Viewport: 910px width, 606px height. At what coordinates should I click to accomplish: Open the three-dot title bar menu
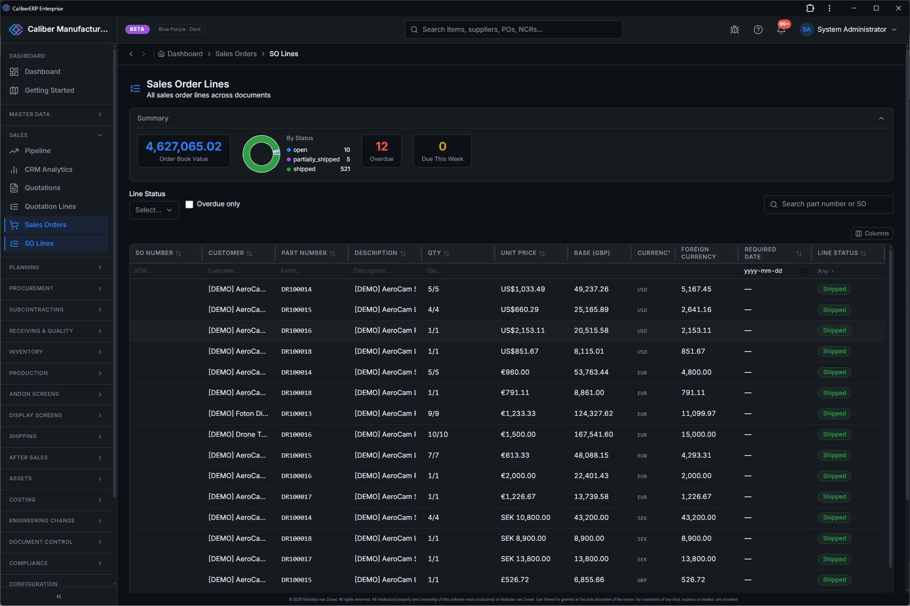tap(829, 8)
